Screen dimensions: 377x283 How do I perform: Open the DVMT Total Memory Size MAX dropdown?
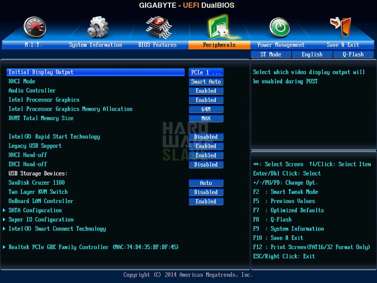206,119
